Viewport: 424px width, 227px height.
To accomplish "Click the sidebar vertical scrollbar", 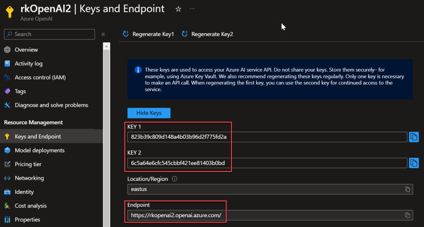I will (106, 124).
